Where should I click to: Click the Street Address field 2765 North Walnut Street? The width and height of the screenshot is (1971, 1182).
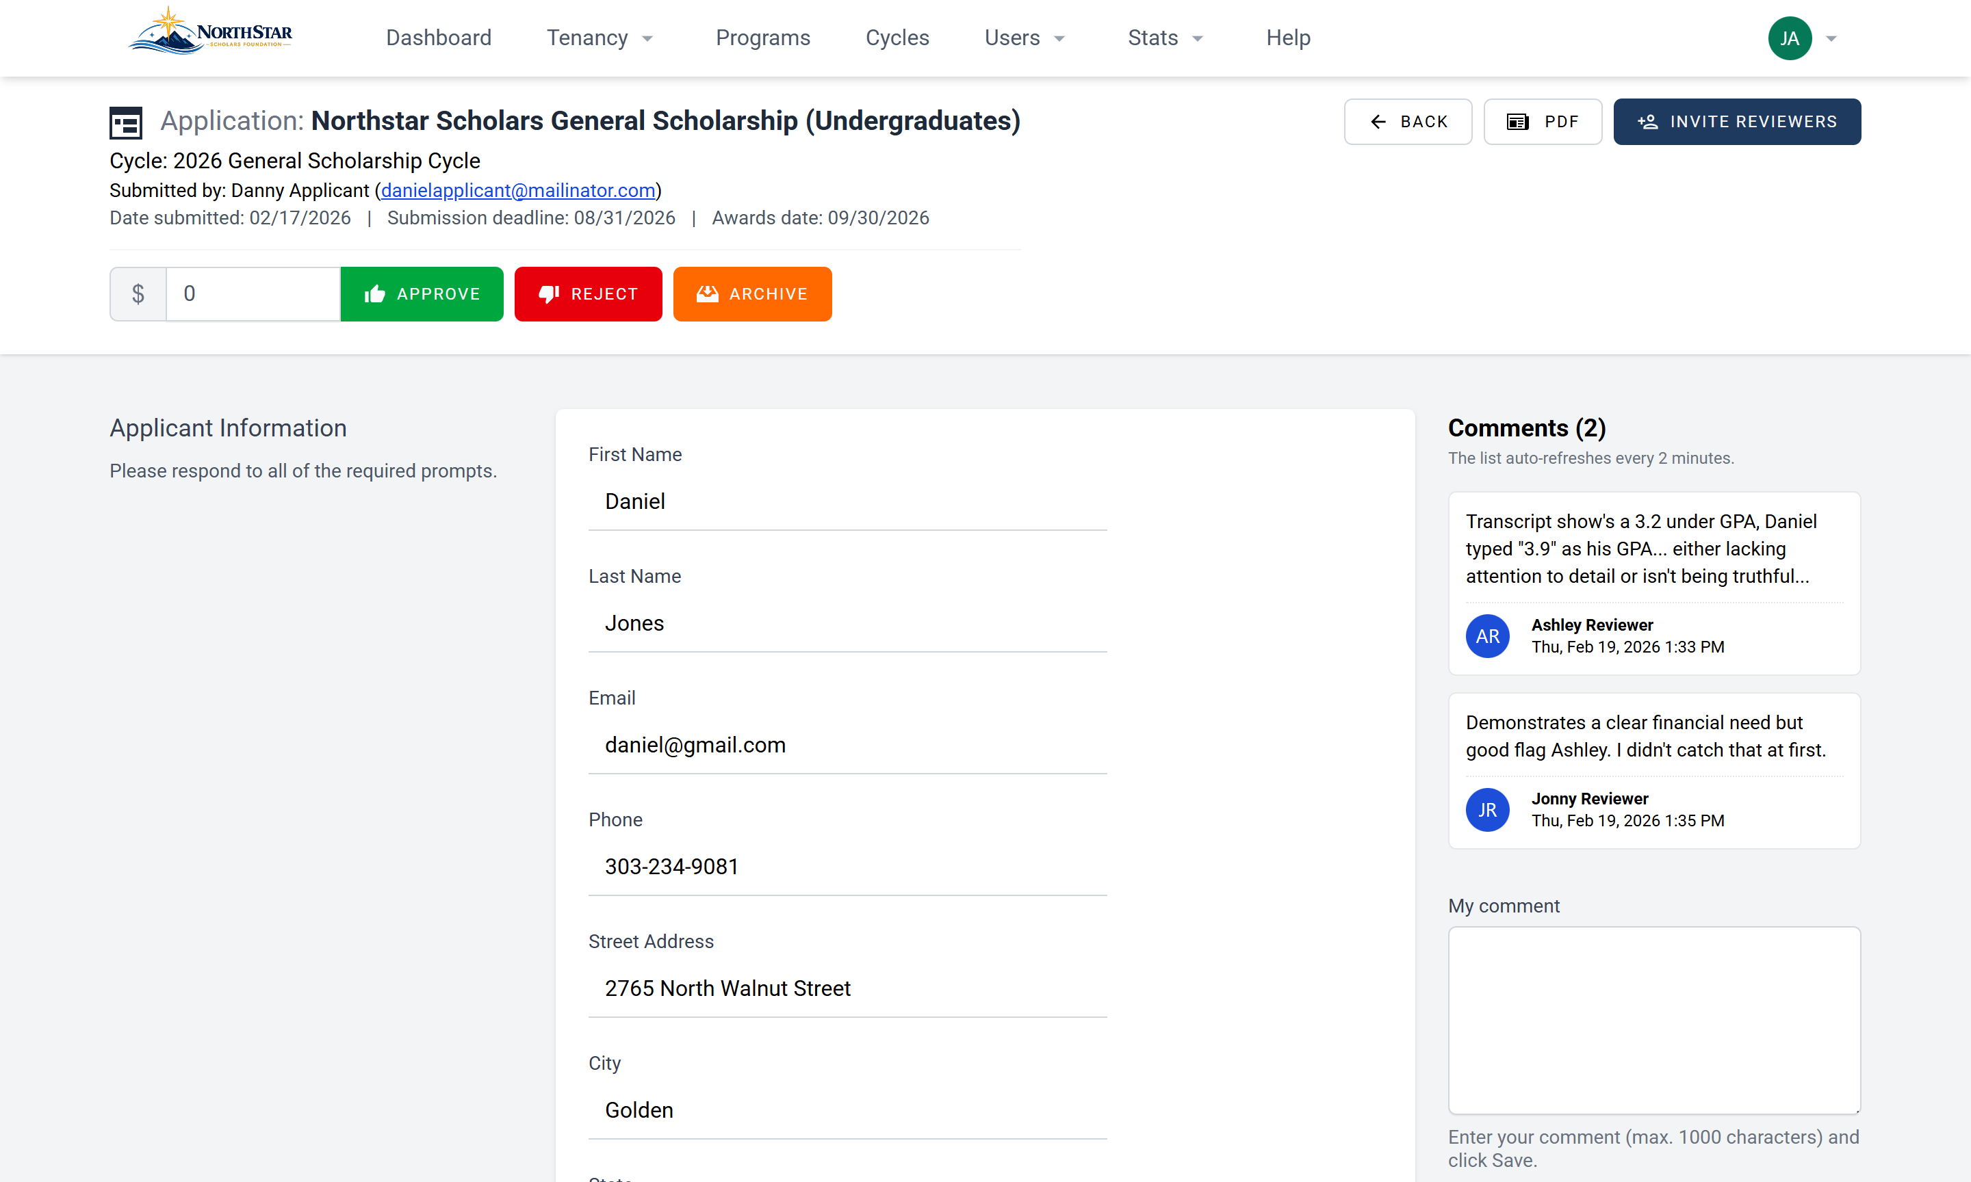tap(848, 988)
